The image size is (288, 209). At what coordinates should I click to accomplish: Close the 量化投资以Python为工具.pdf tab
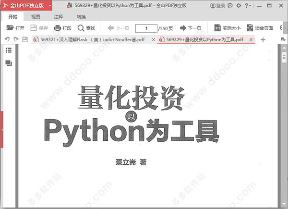coord(251,39)
